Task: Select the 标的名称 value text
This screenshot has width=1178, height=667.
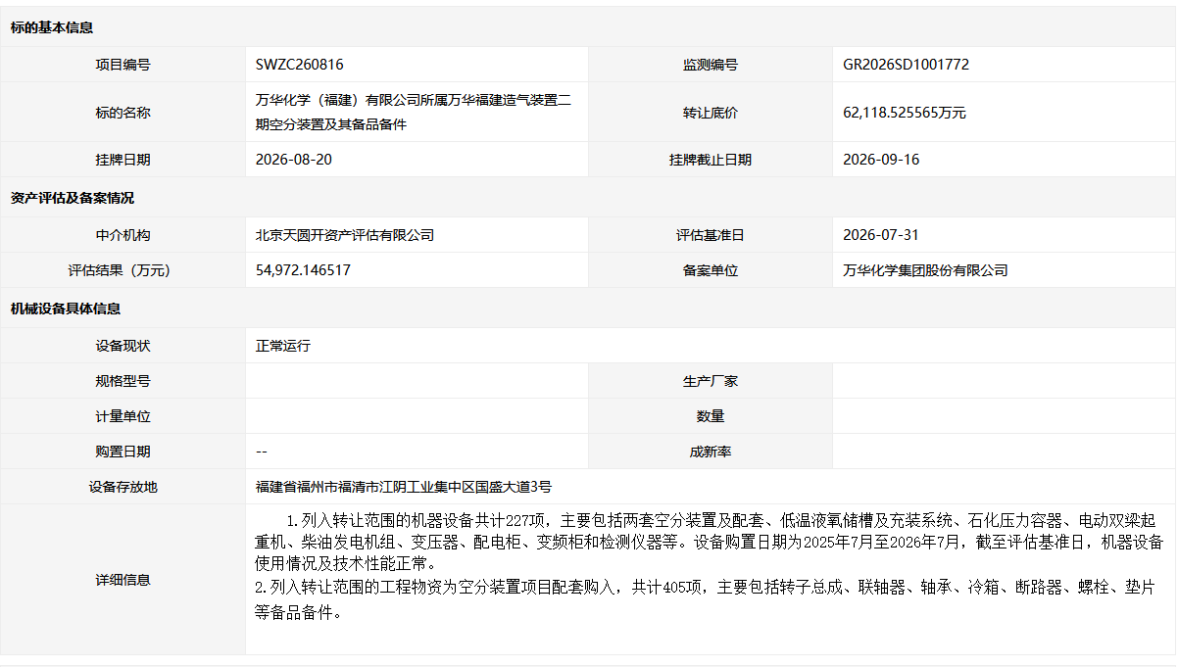Action: (413, 112)
